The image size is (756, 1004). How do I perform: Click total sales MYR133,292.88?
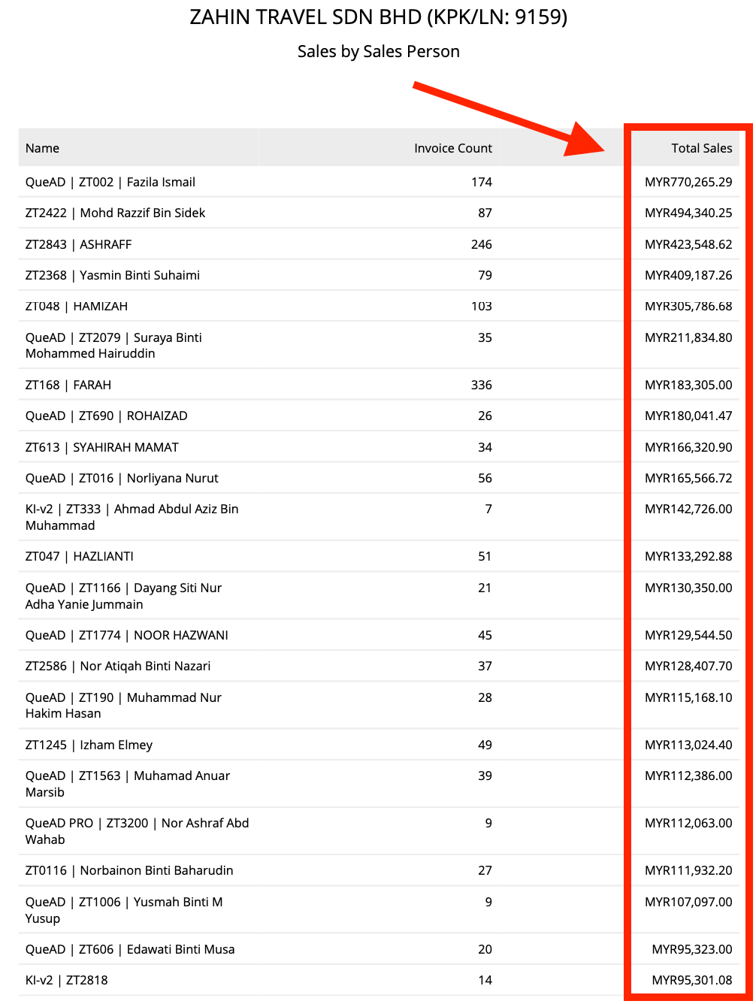(688, 556)
